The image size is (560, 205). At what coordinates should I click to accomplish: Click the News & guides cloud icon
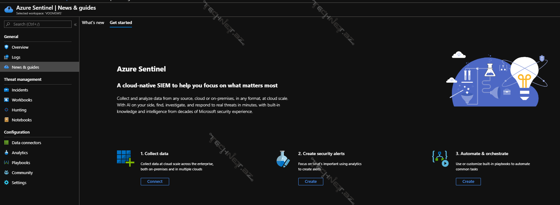6,67
